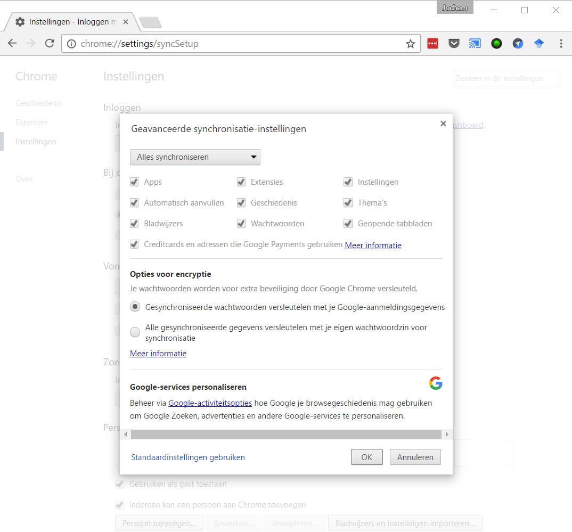Open the Alles synchroniseren dropdown
Image resolution: width=572 pixels, height=532 pixels.
tap(195, 157)
